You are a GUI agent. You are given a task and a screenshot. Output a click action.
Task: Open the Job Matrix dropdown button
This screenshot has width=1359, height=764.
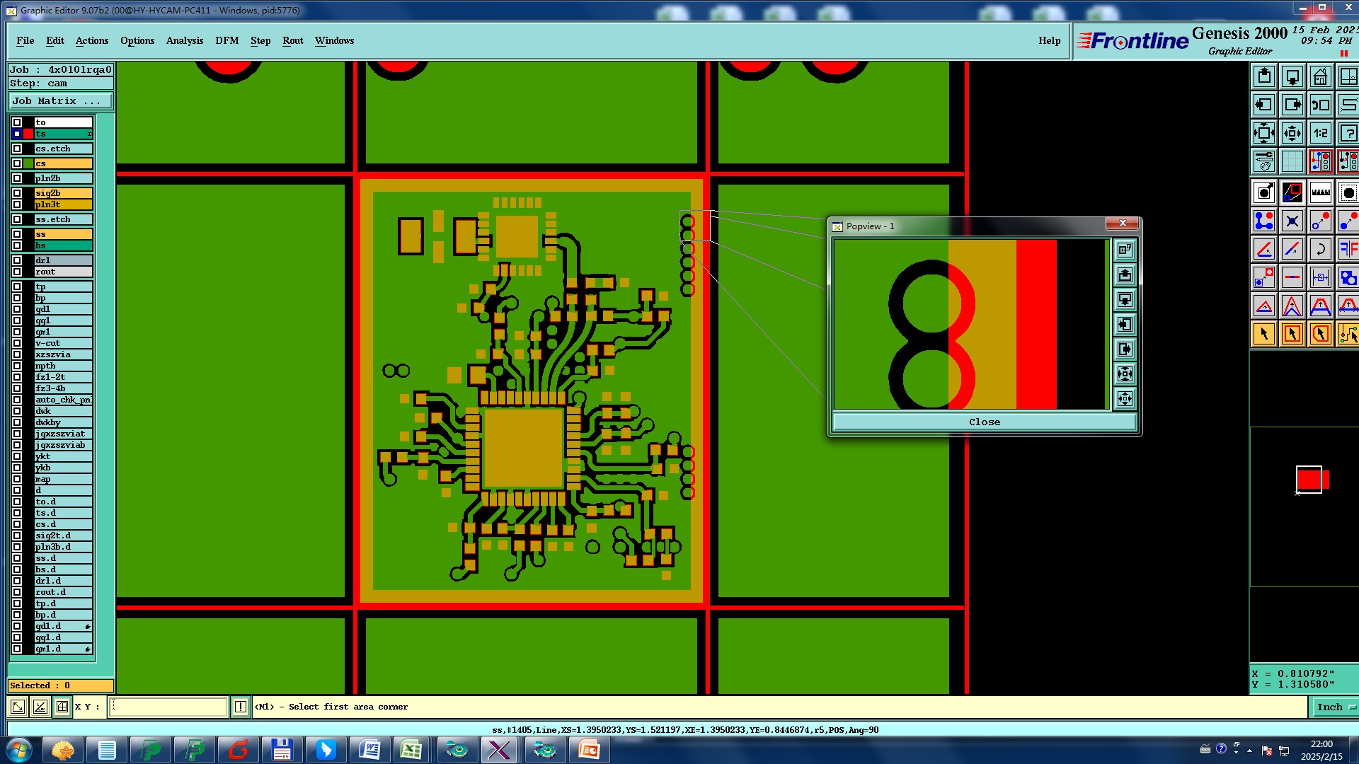(61, 101)
